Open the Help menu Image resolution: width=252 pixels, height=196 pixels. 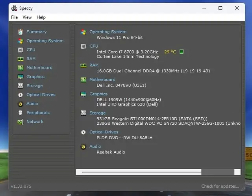[x=41, y=17]
